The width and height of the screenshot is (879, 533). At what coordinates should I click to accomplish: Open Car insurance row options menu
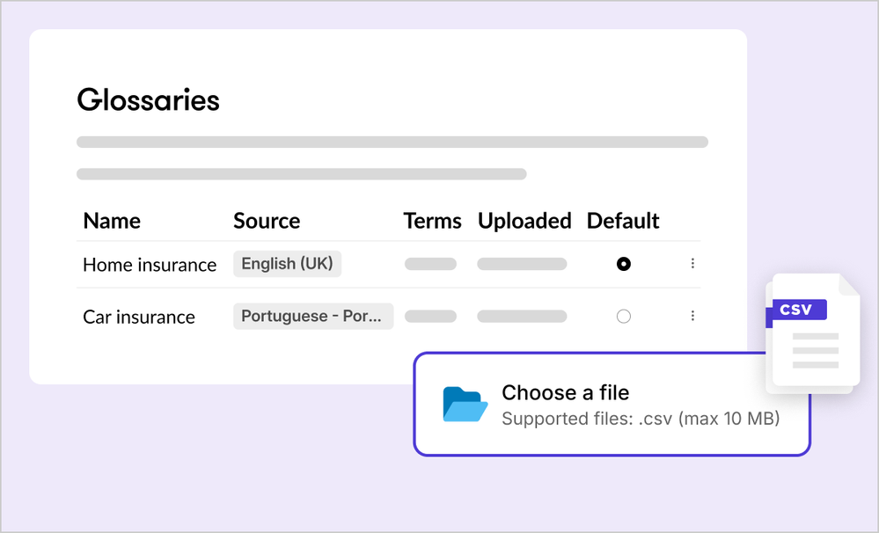coord(692,316)
